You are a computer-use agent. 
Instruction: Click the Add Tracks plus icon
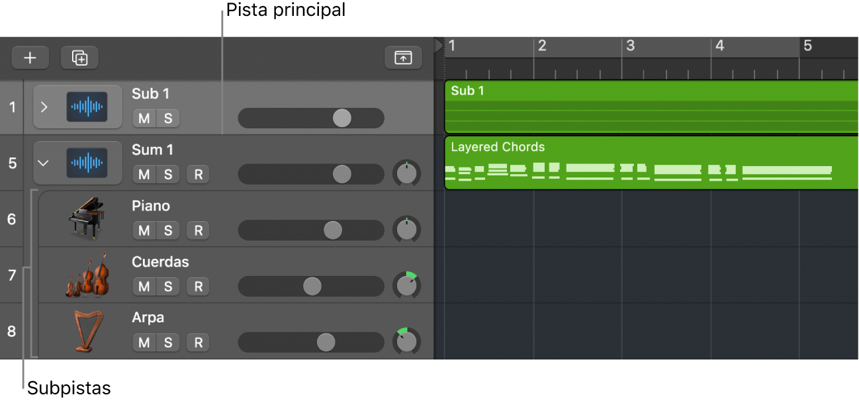(x=30, y=58)
